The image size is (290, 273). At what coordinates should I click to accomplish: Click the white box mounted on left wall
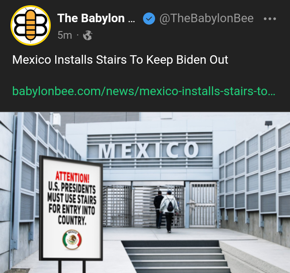(x=56, y=119)
